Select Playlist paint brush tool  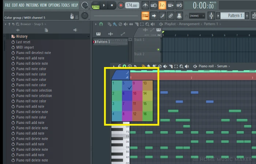(x=115, y=24)
